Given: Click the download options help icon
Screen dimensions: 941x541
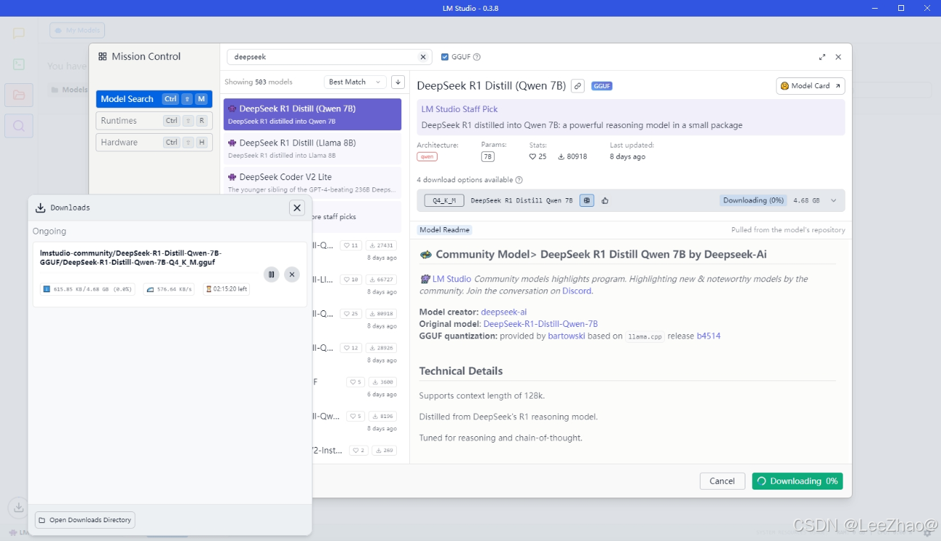Looking at the screenshot, I should [519, 180].
